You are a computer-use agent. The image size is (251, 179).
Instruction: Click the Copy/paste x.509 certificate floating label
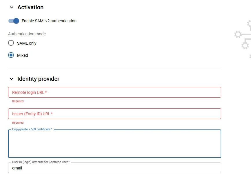tap(32, 129)
